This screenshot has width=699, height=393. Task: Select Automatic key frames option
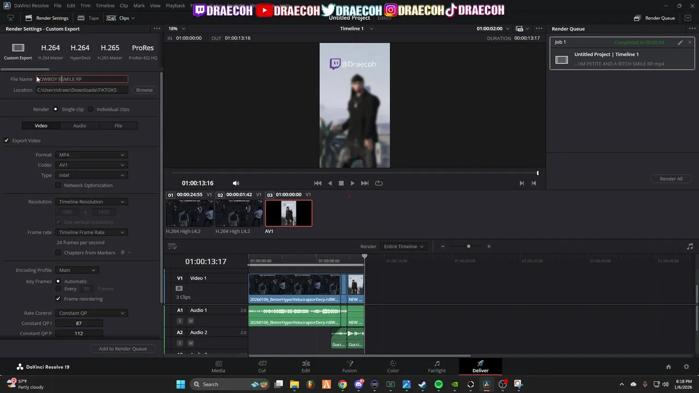58,282
